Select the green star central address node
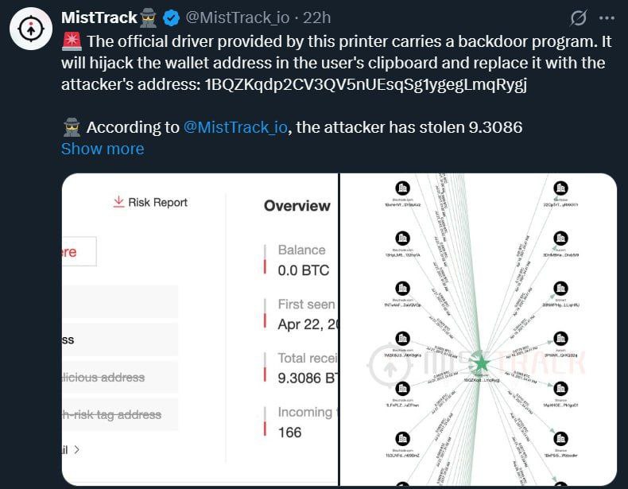The image size is (628, 489). point(481,363)
